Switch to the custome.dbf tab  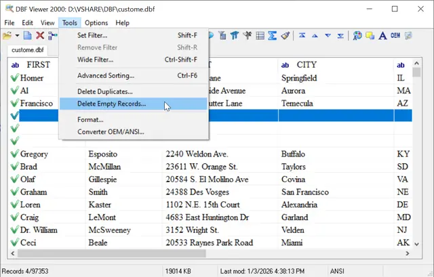tap(27, 50)
